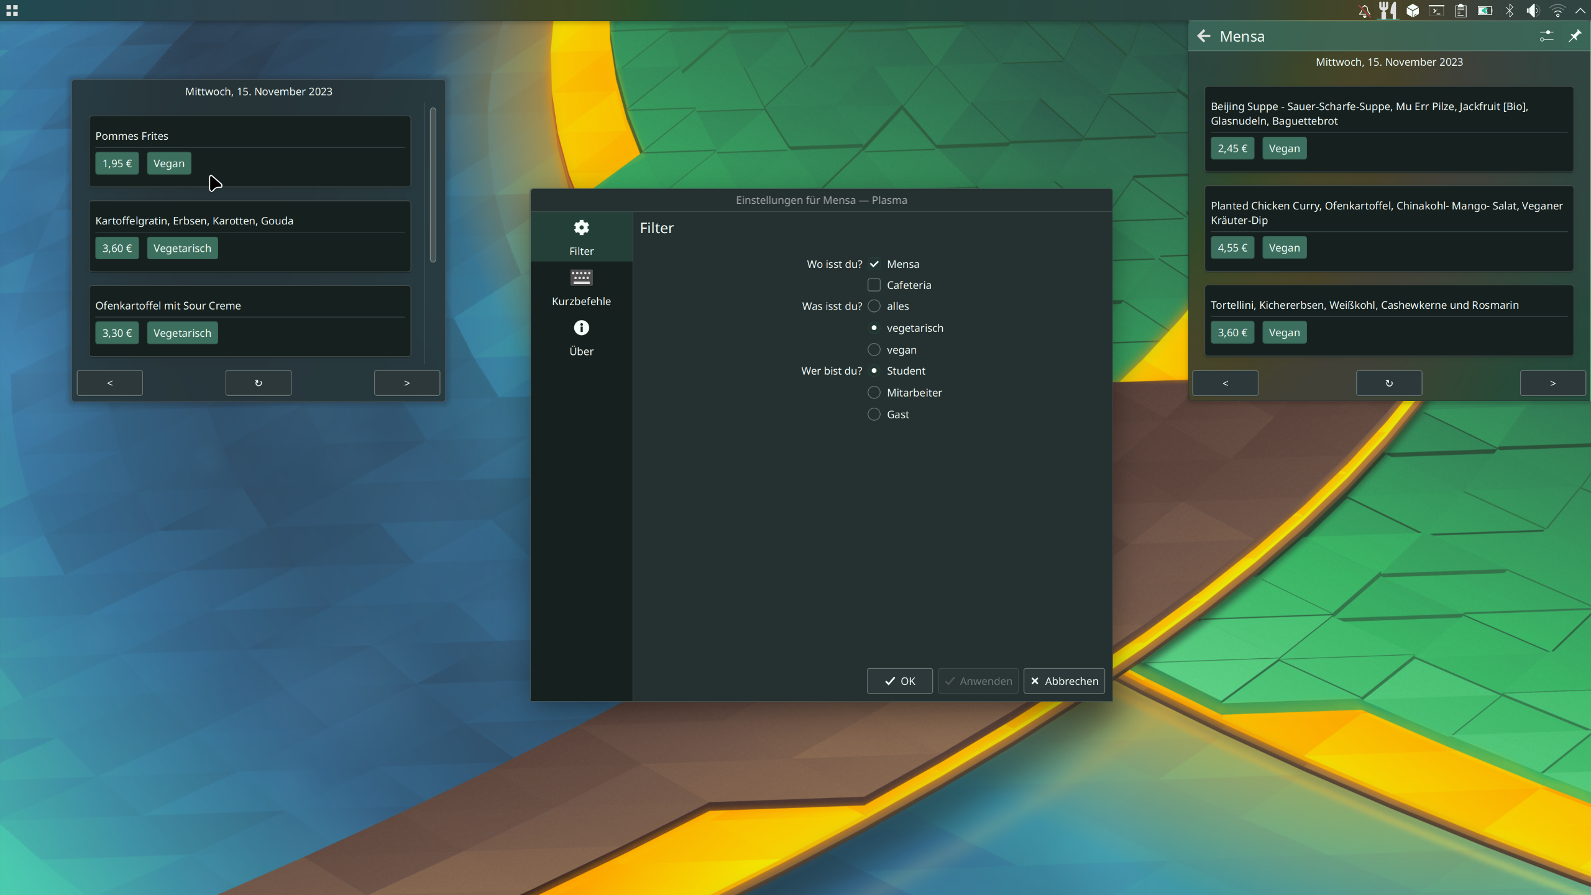The width and height of the screenshot is (1591, 895).
Task: Click the 'Mensa' title in the popup header
Action: (1242, 36)
